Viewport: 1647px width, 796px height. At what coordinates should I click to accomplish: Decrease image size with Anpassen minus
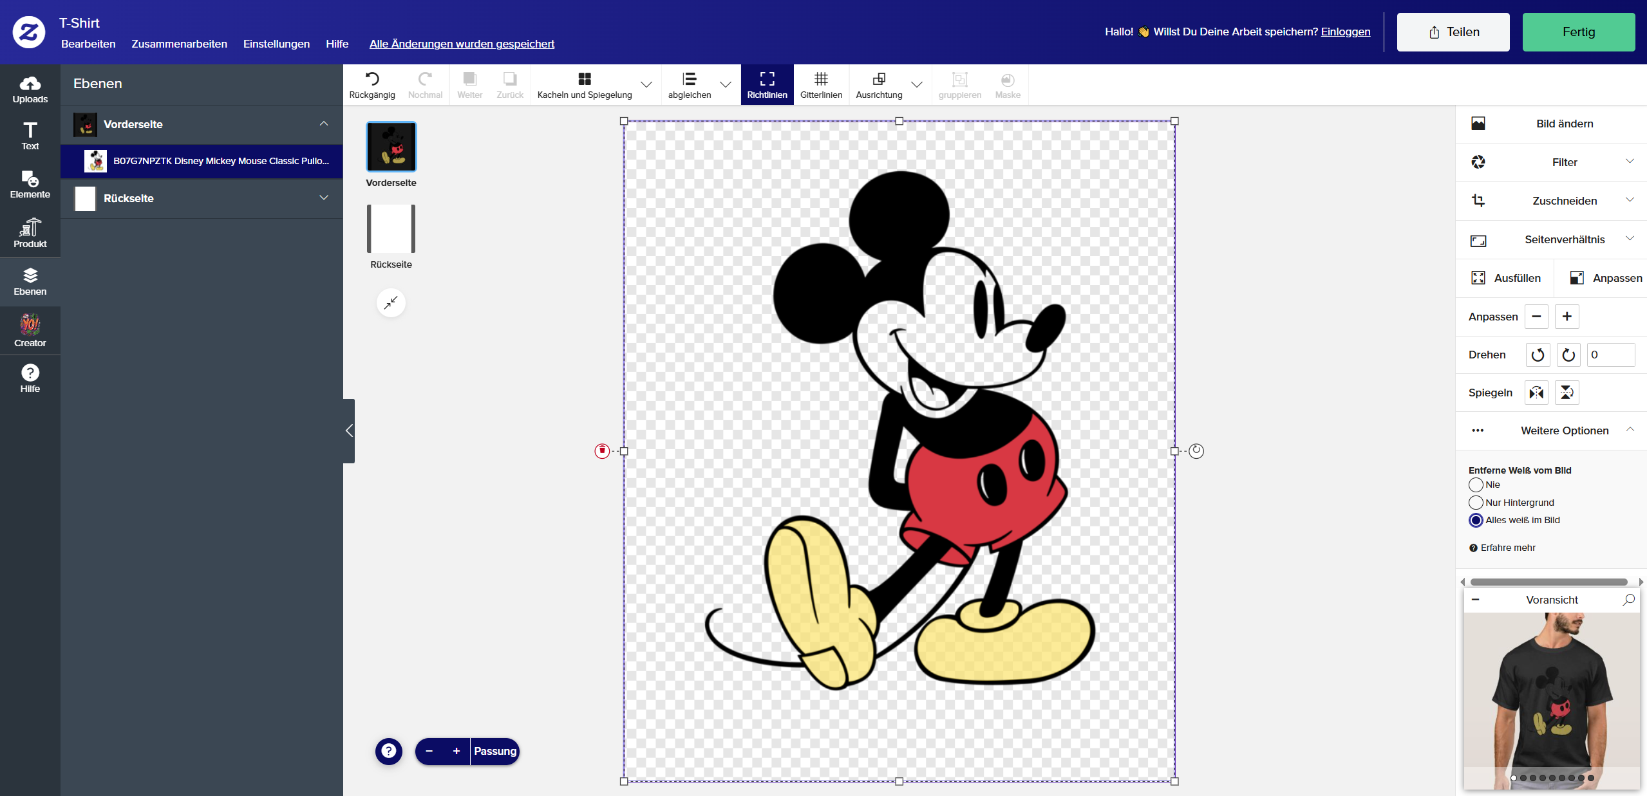coord(1536,317)
